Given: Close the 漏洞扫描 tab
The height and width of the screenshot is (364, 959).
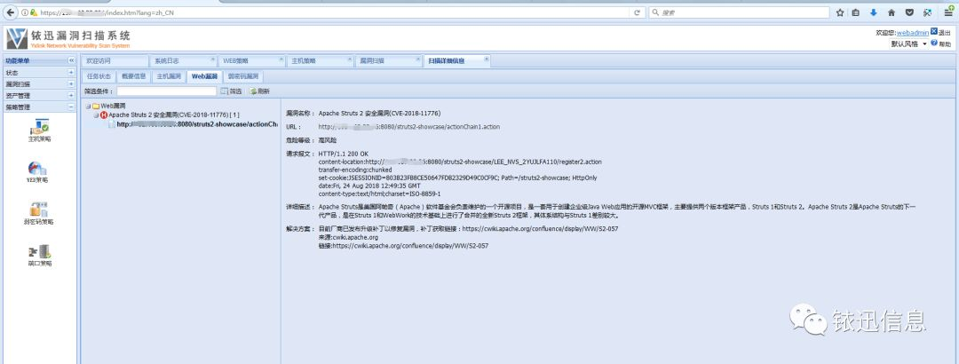Looking at the screenshot, I should tap(418, 60).
